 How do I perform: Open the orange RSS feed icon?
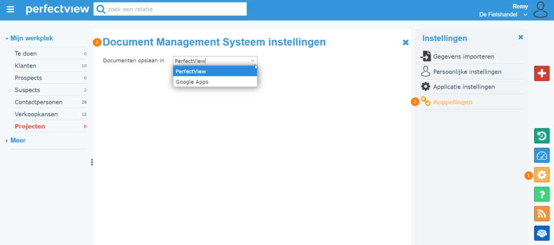(542, 214)
